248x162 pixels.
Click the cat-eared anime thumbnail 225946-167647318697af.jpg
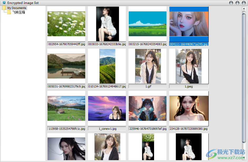pyautogui.click(x=147, y=108)
